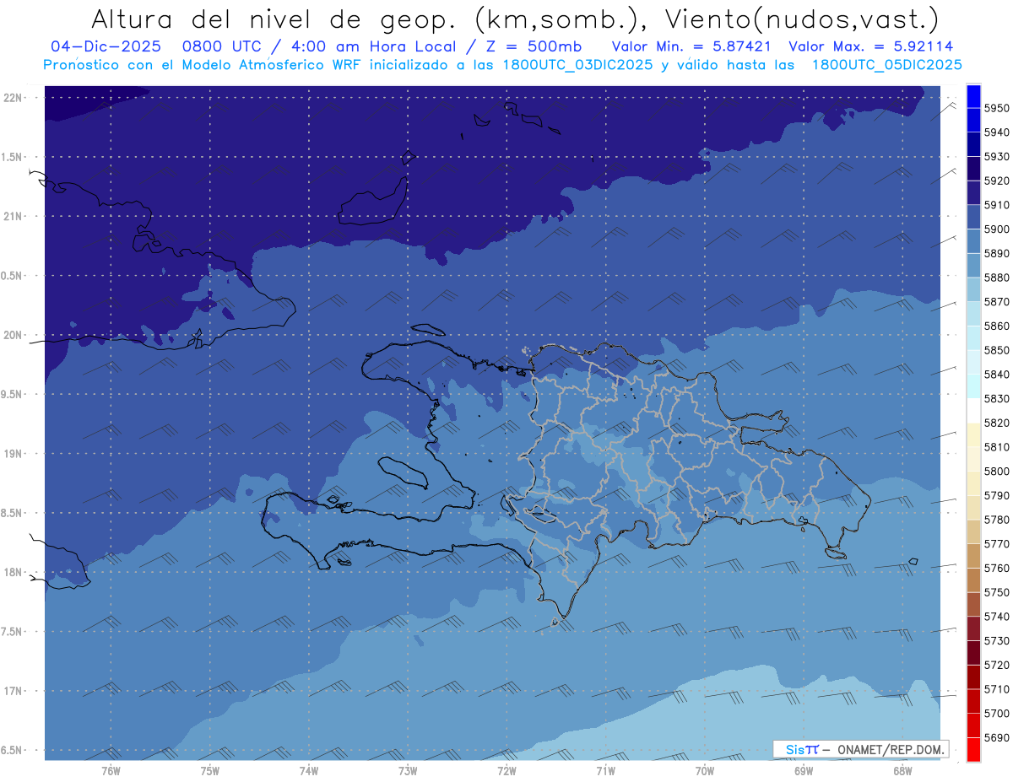Click the '6.5N' latitude tick label
Viewport: 1013px width, 782px height.
[x=12, y=751]
